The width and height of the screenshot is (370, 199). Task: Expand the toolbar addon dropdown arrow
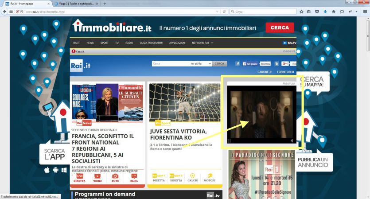tap(356, 12)
